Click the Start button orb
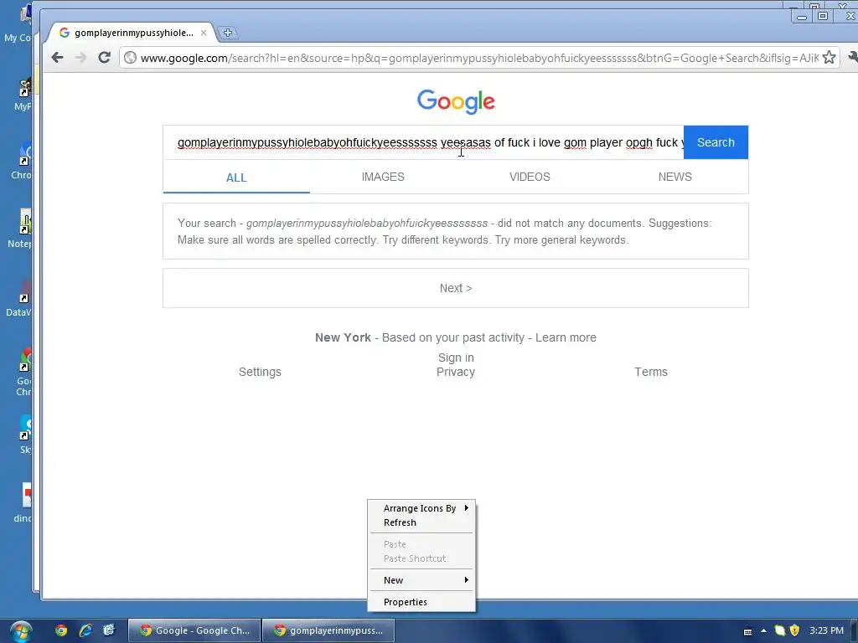The height and width of the screenshot is (643, 858). tap(20, 631)
